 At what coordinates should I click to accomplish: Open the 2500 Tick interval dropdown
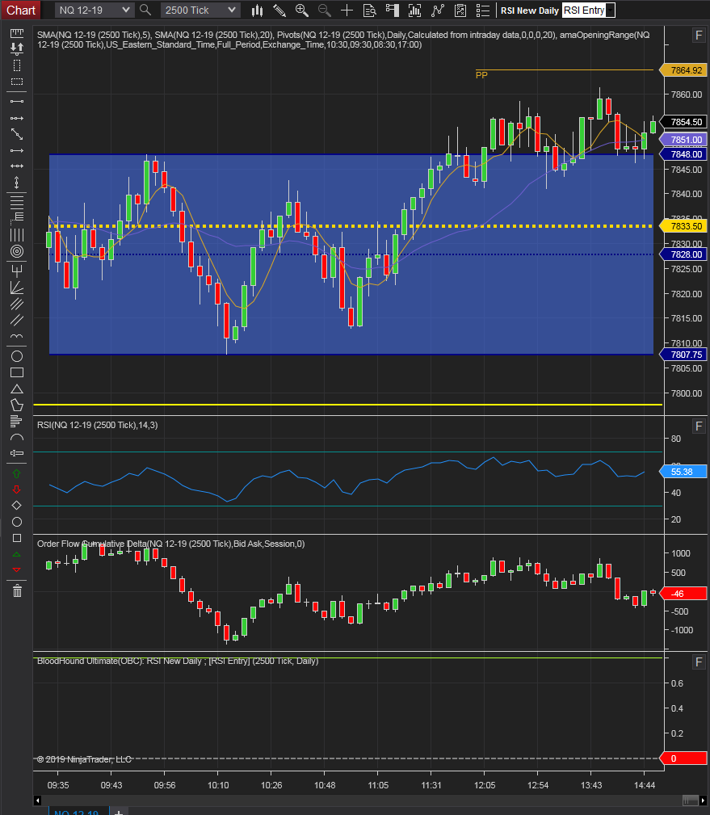tap(200, 10)
